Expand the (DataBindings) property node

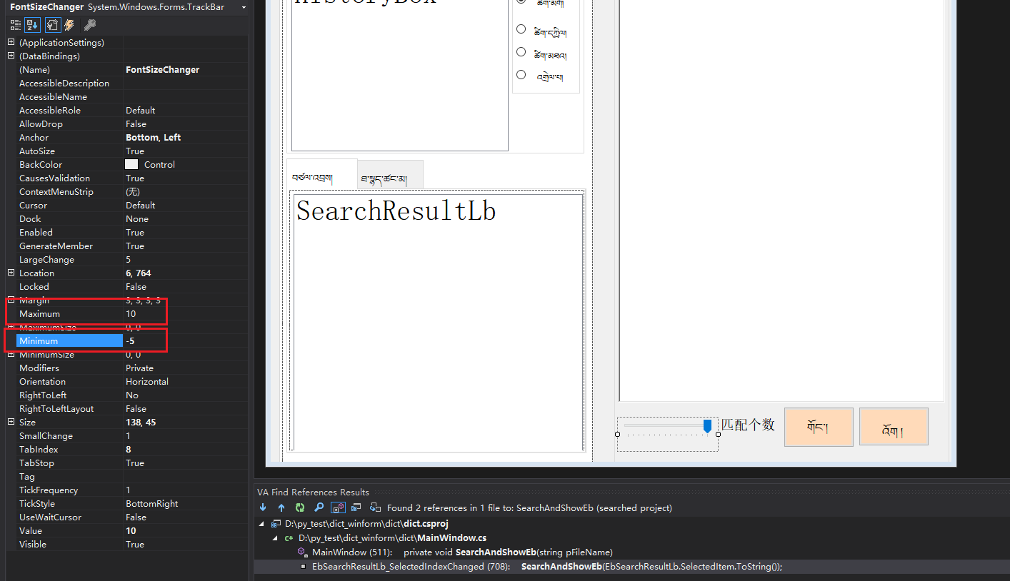(11, 56)
